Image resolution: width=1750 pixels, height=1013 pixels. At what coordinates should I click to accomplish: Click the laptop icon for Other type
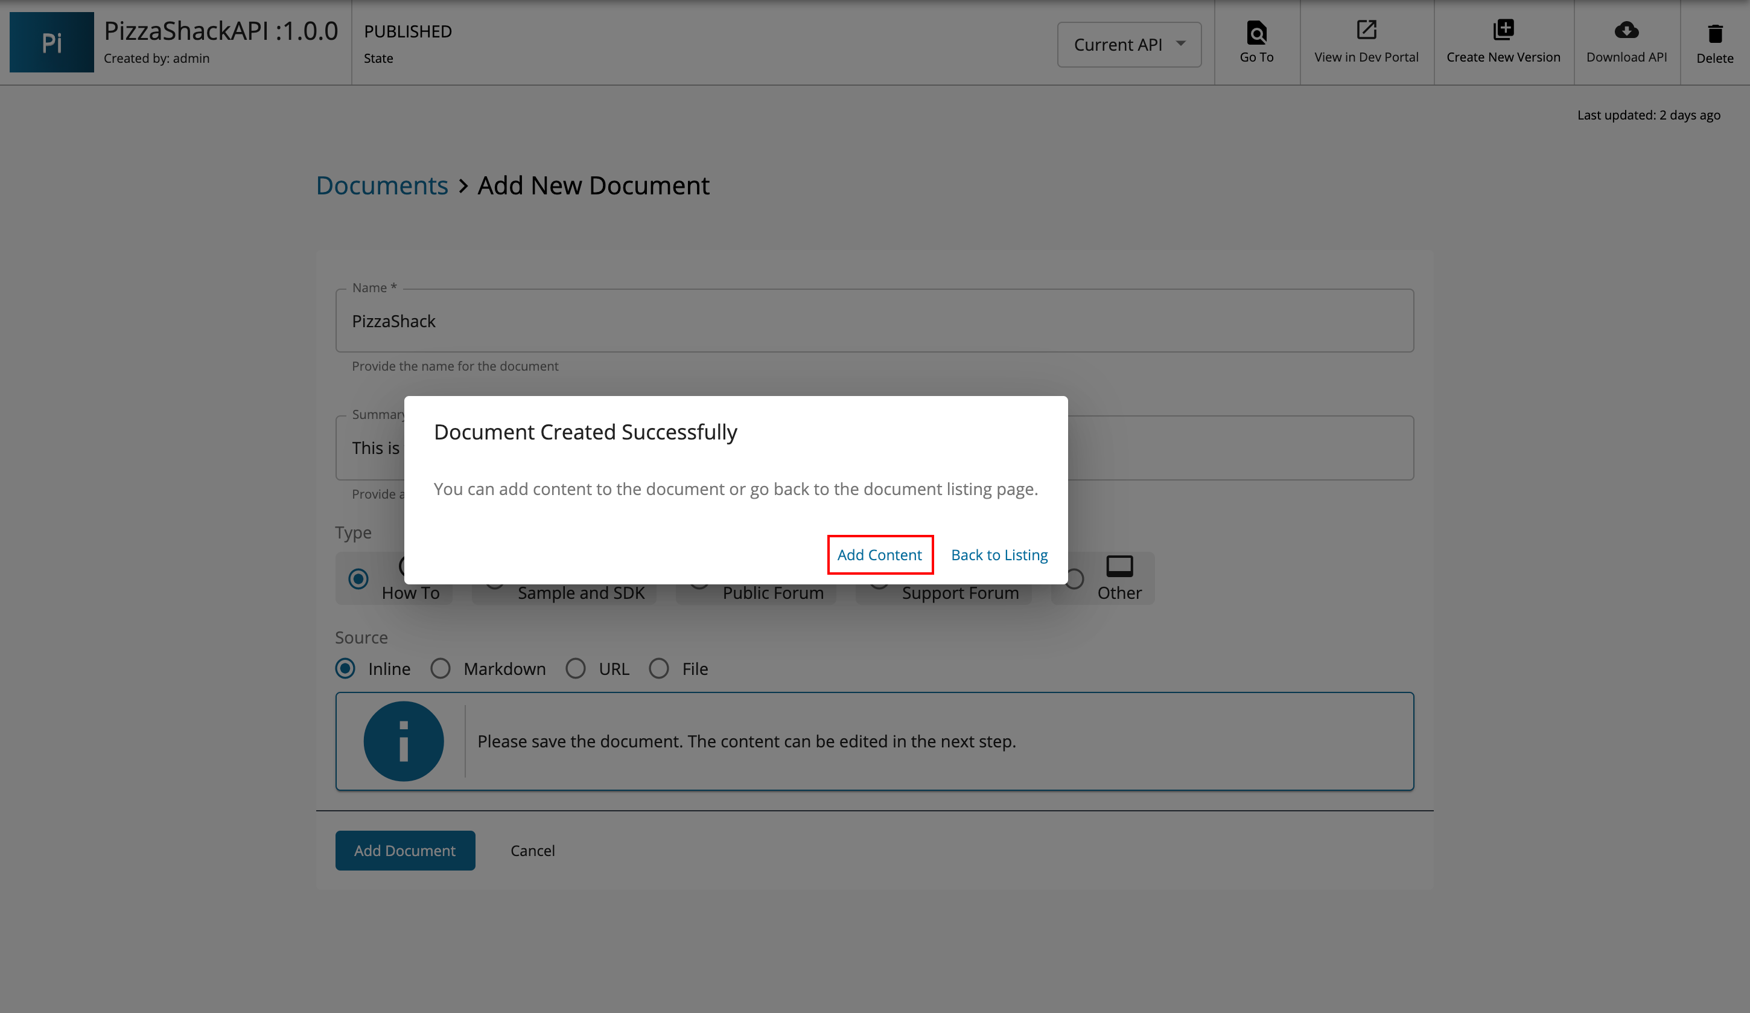coord(1119,566)
